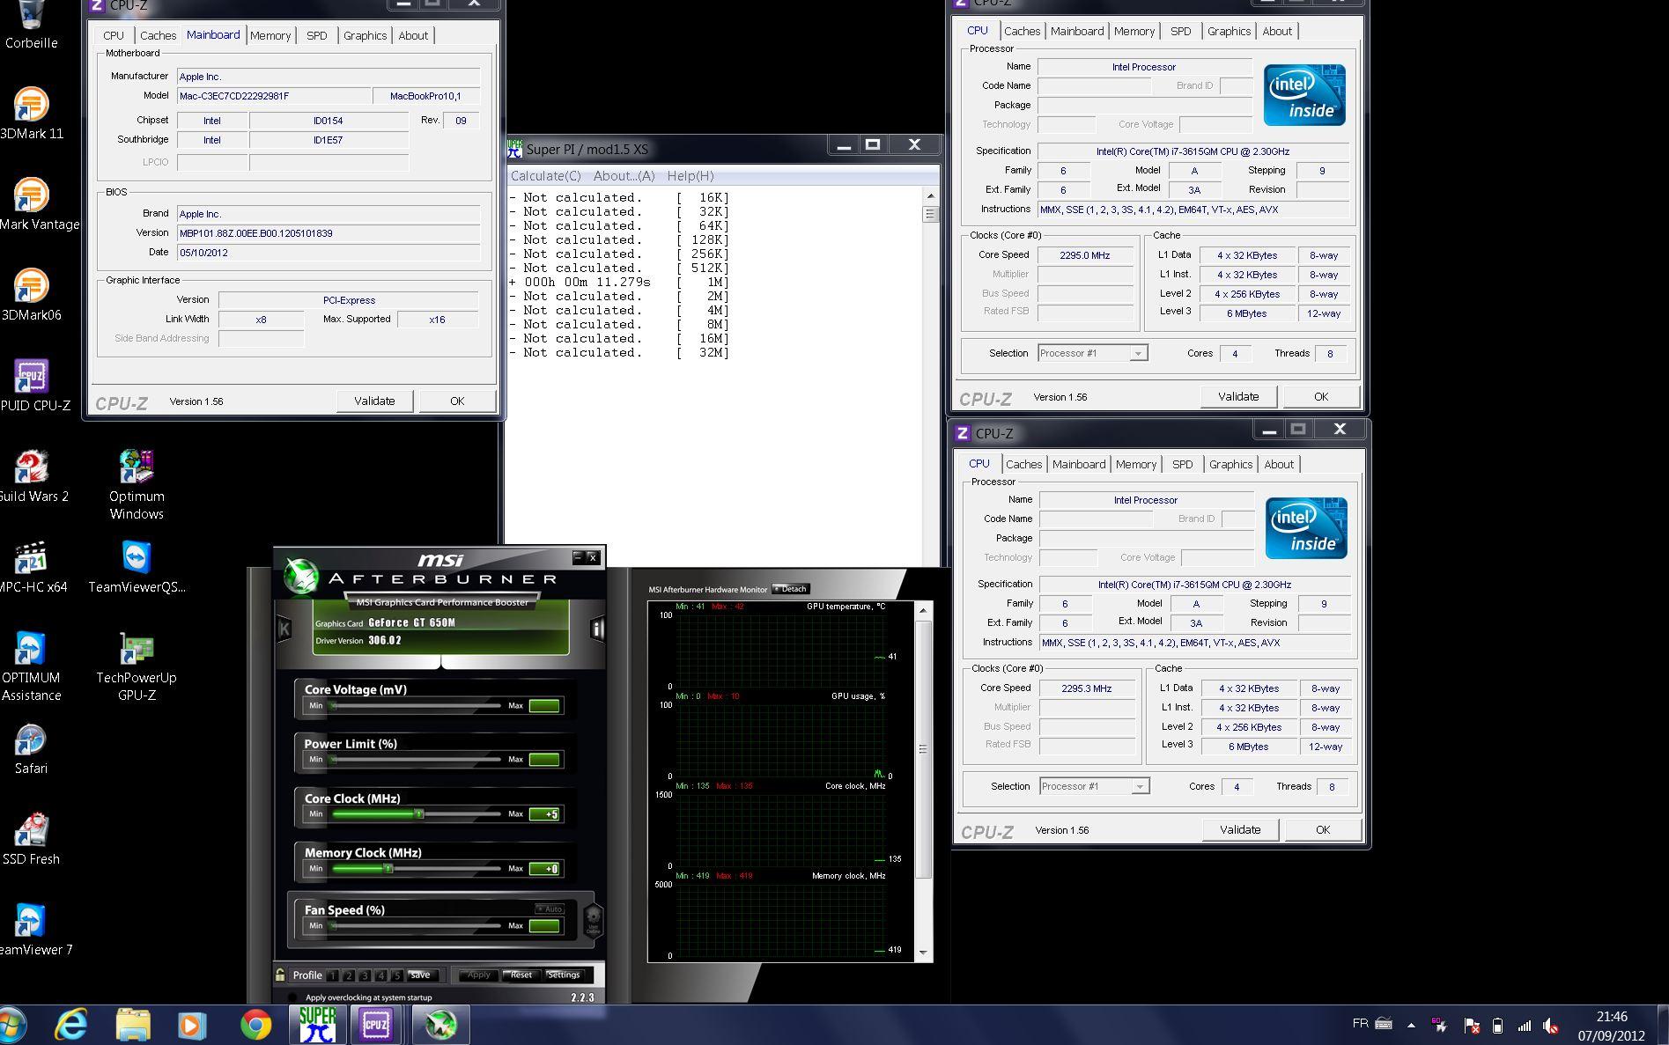Click OK in upper-right CPU-Z window
1669x1045 pixels.
click(x=1321, y=396)
